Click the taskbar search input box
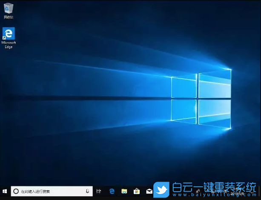 tap(52, 191)
